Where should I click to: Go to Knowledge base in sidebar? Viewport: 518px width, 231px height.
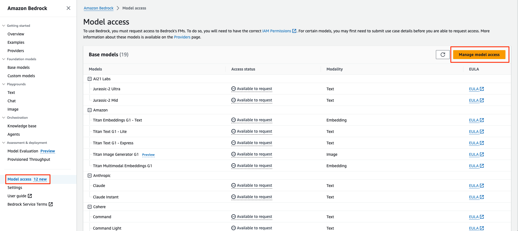[22, 126]
